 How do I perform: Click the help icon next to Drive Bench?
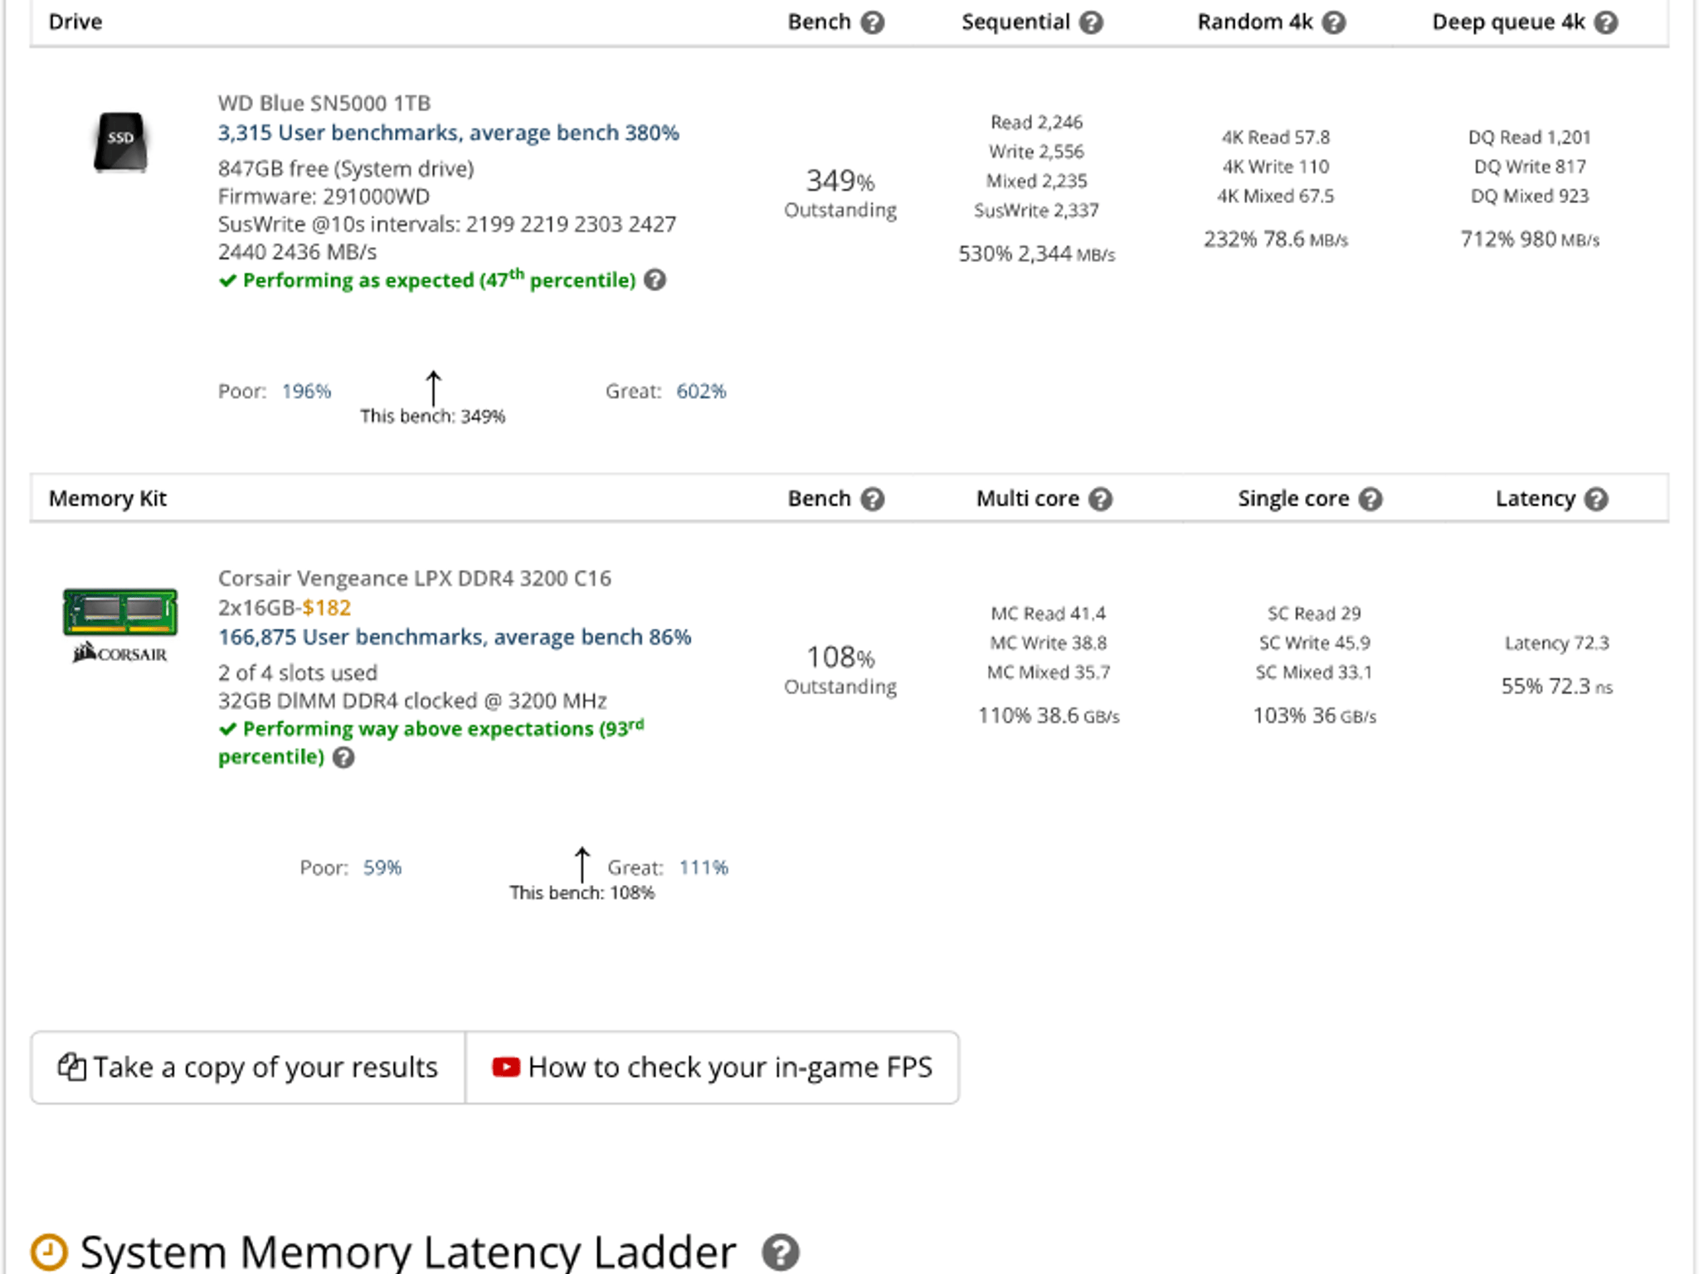click(x=872, y=22)
